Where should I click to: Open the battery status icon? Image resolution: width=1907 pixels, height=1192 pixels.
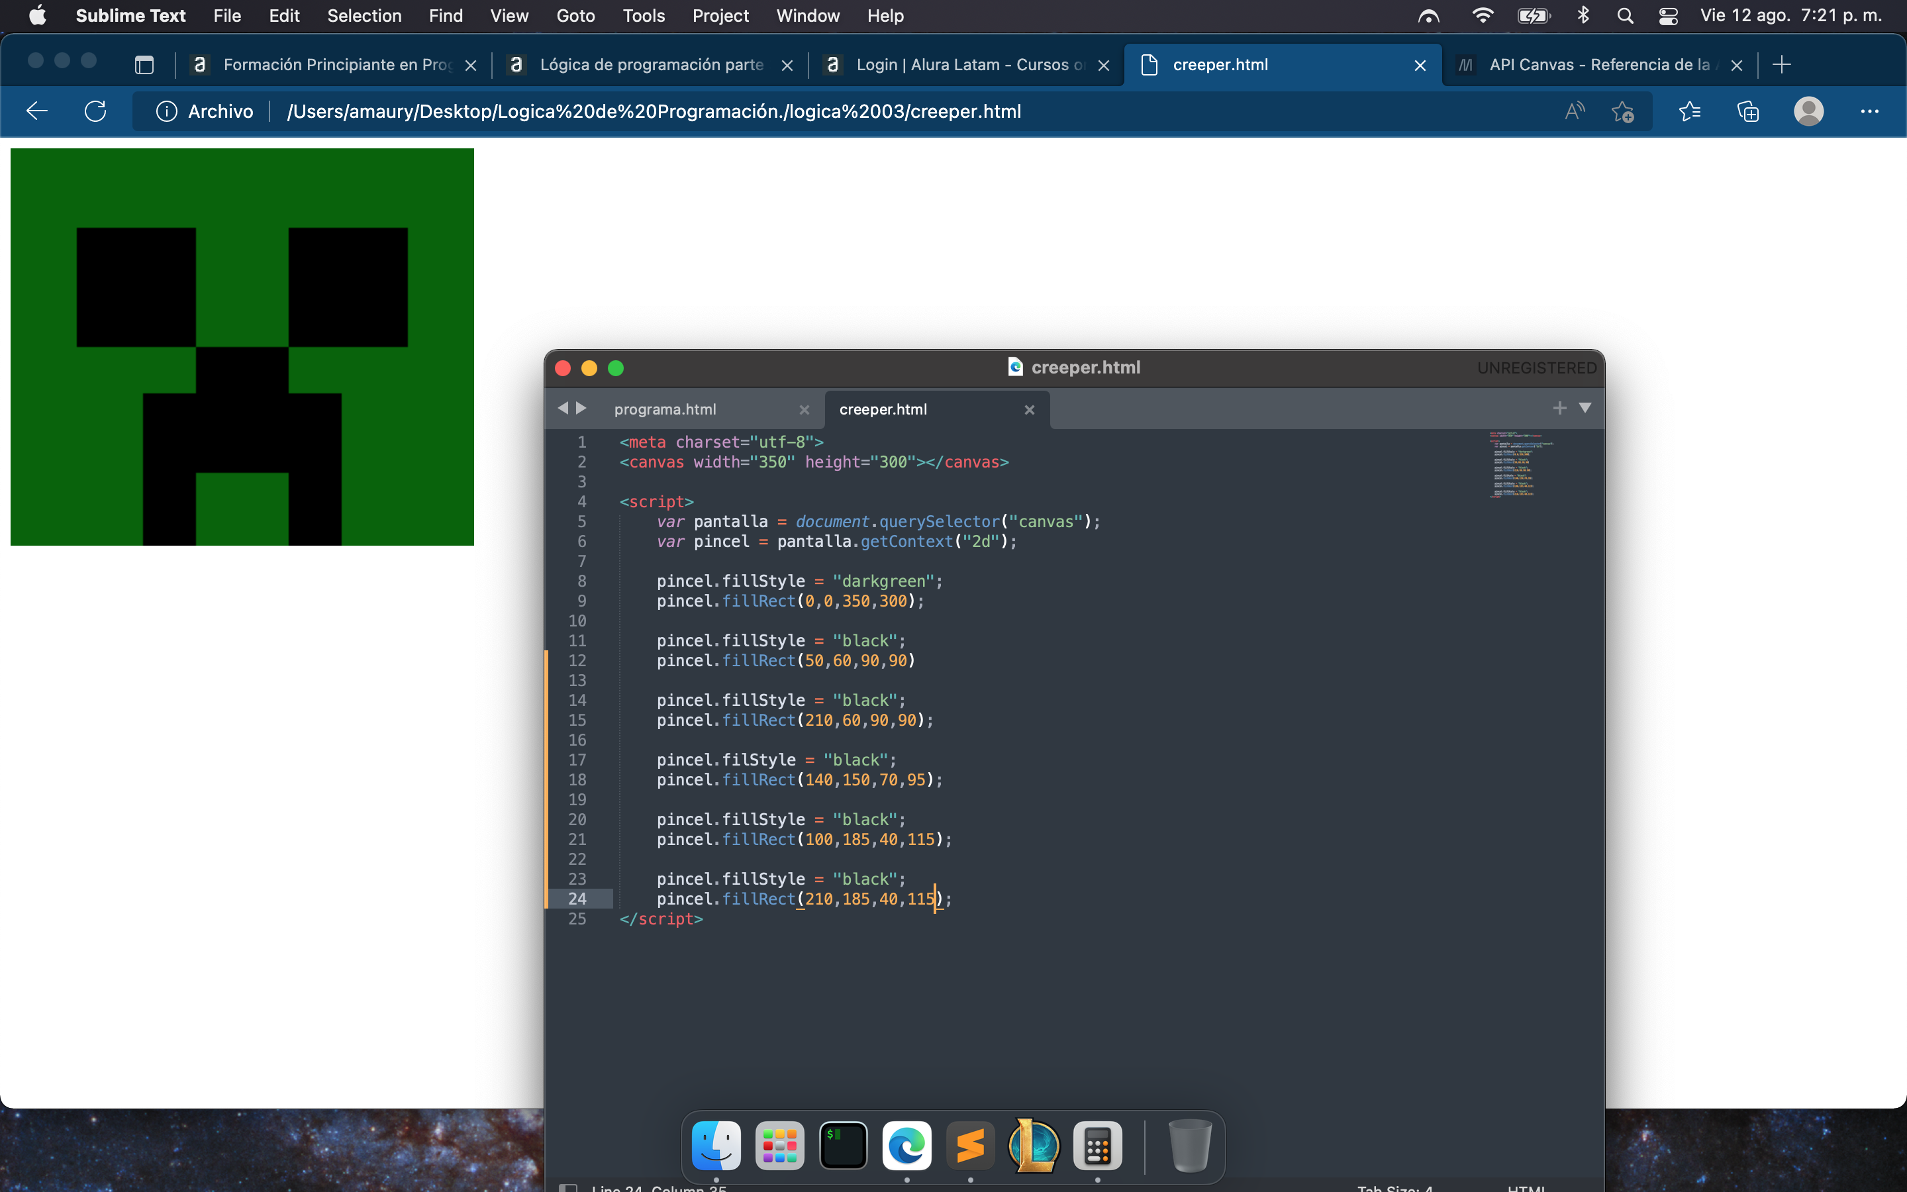[x=1534, y=16]
